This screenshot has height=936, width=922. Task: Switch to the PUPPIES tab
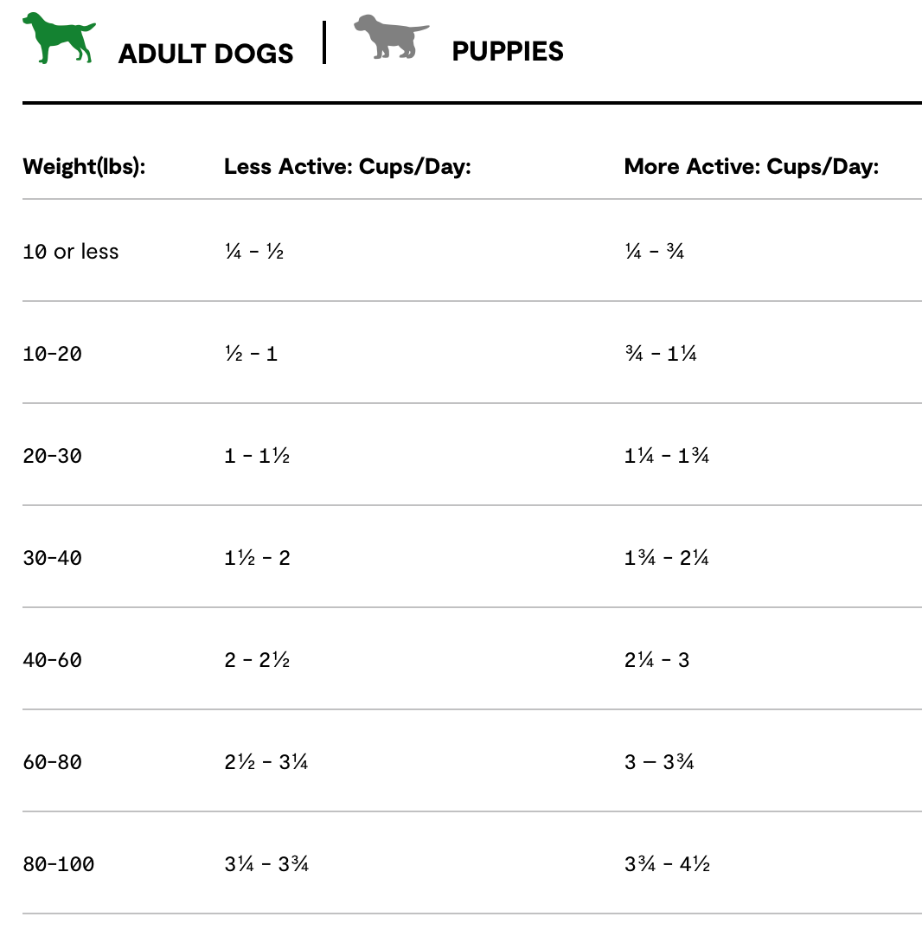pyautogui.click(x=507, y=52)
